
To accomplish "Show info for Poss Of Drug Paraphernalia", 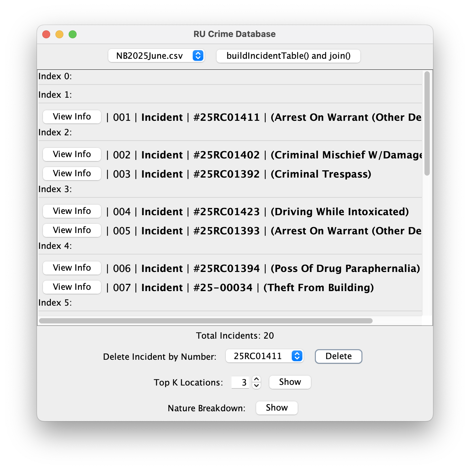I will click(72, 268).
